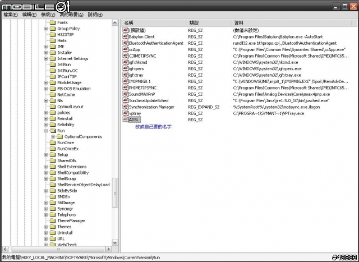Click the OptionalComponents folder icon
The width and height of the screenshot is (359, 262).
[60, 136]
